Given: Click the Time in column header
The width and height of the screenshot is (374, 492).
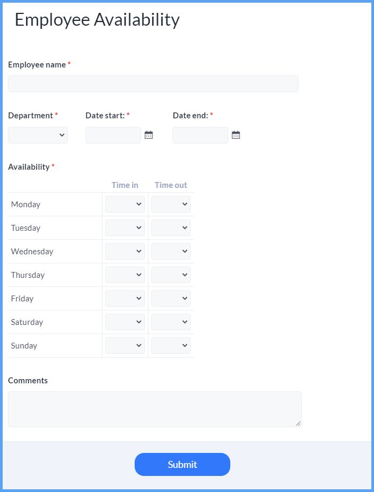Looking at the screenshot, I should (125, 185).
